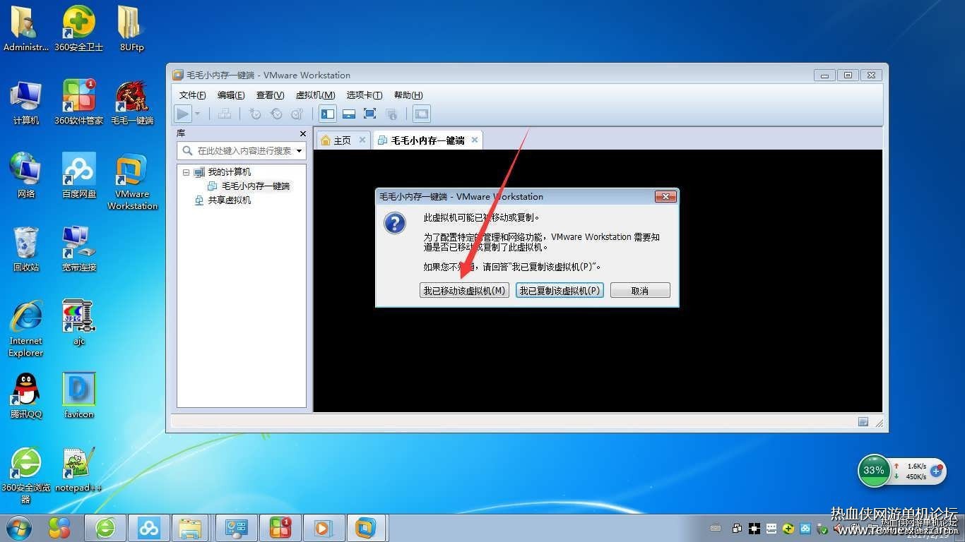This screenshot has width=965, height=542.
Task: Open the ajc archive on desktop
Action: pyautogui.click(x=79, y=323)
